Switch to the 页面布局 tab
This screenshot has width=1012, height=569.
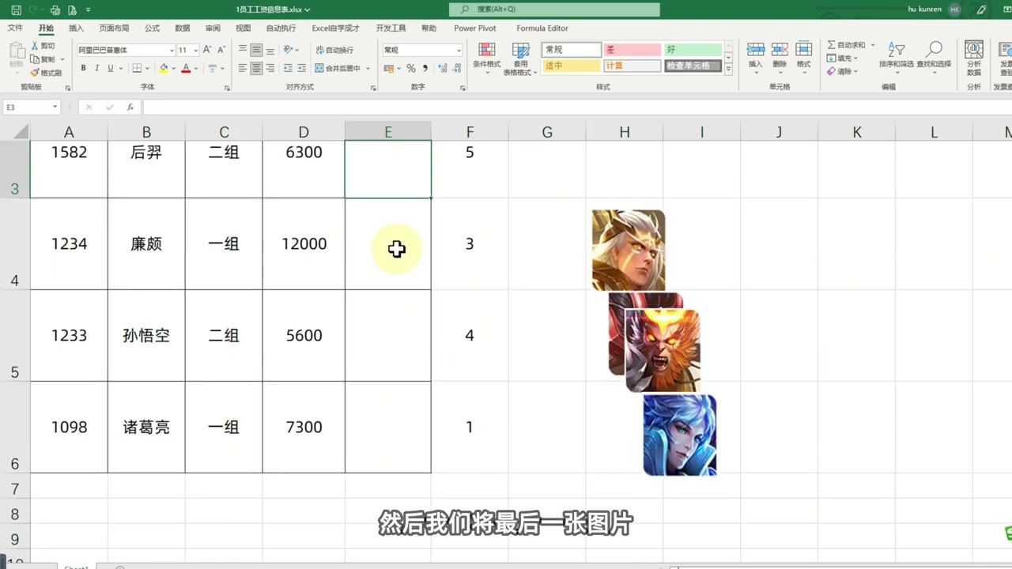pos(114,28)
